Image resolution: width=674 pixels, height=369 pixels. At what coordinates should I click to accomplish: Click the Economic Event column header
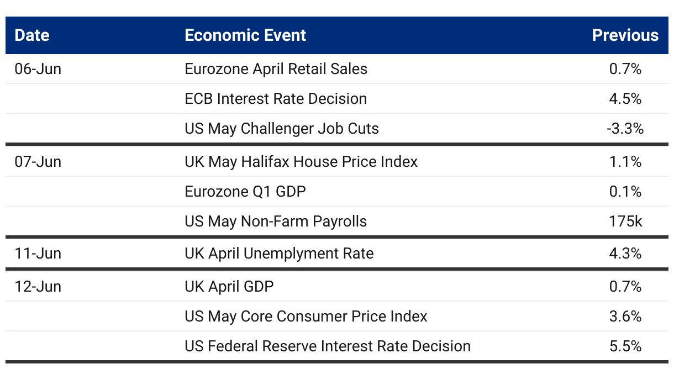[x=245, y=35]
